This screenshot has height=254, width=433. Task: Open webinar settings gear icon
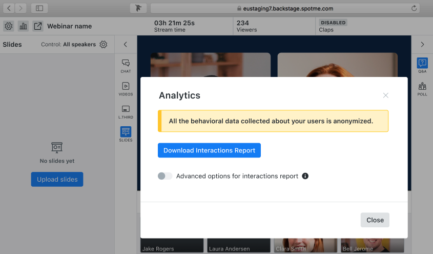tap(9, 26)
